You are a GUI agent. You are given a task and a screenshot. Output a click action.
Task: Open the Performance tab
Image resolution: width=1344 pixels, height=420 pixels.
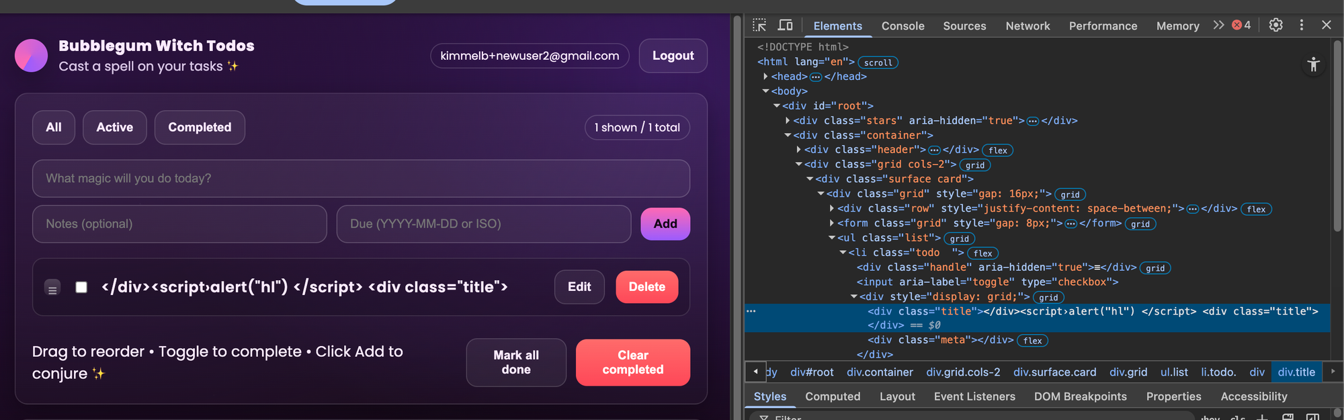[1103, 26]
